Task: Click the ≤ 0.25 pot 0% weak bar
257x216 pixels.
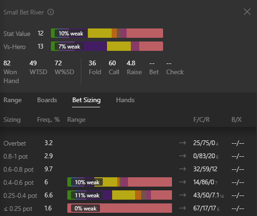Action: (x=120, y=208)
